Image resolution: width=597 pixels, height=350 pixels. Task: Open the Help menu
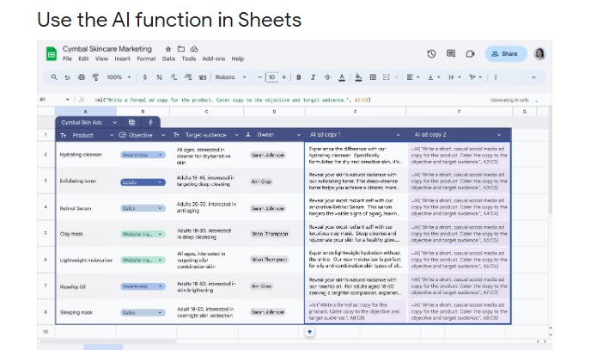(x=238, y=58)
